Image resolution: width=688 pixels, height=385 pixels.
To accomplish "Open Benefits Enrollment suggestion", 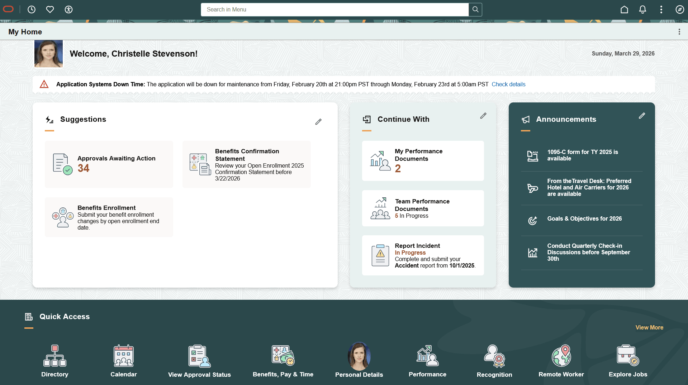I will (x=109, y=217).
